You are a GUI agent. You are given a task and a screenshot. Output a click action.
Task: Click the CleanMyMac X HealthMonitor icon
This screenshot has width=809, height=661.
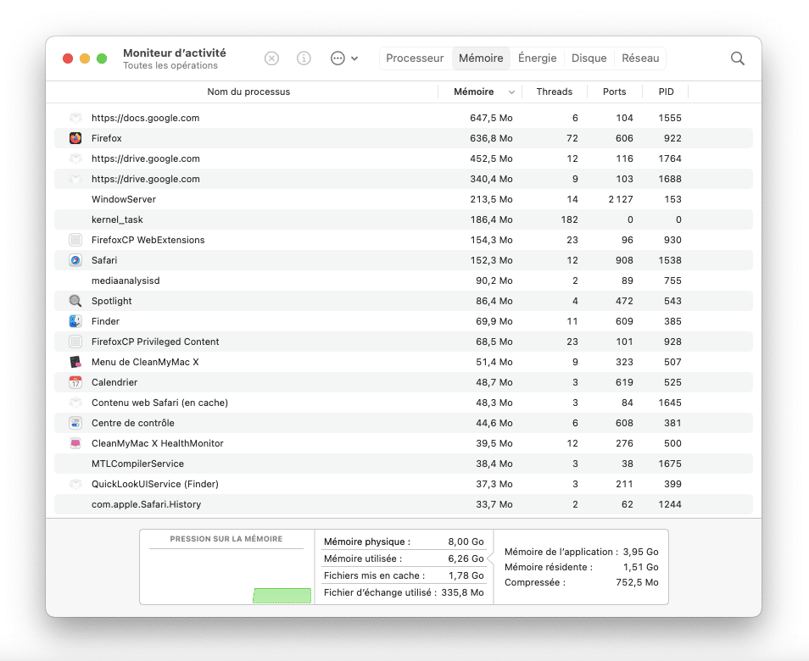tap(75, 443)
